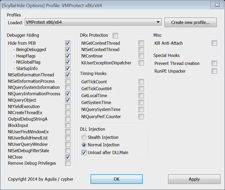Toggle the DRx Protection group checkbox
The width and height of the screenshot is (225, 190).
115,35
